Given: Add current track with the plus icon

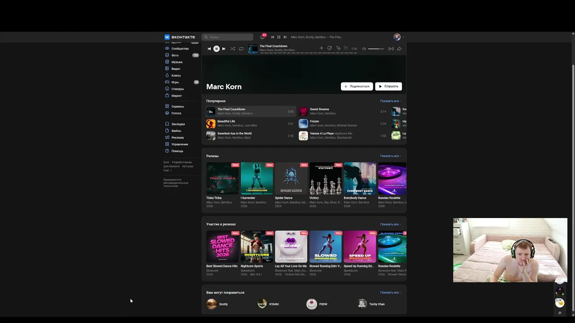Looking at the screenshot, I should pos(321,48).
